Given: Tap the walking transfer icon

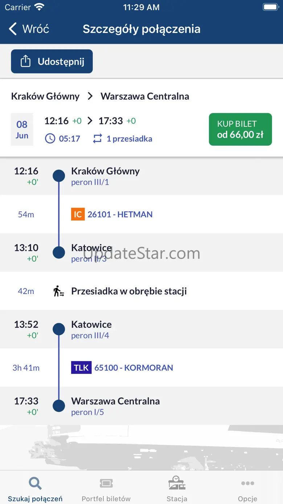Looking at the screenshot, I should click(x=59, y=291).
